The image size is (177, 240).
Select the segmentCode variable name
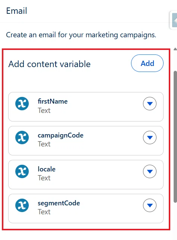tap(59, 203)
